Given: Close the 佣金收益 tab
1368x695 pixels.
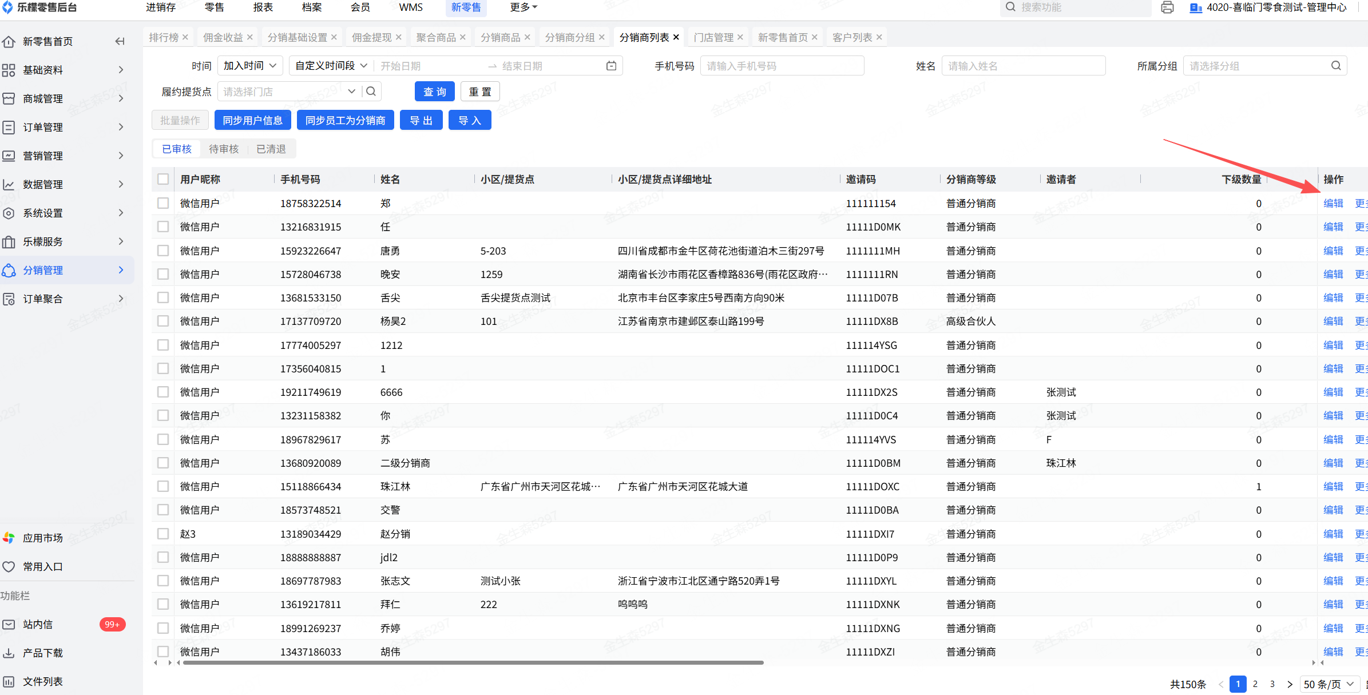Looking at the screenshot, I should (x=250, y=37).
